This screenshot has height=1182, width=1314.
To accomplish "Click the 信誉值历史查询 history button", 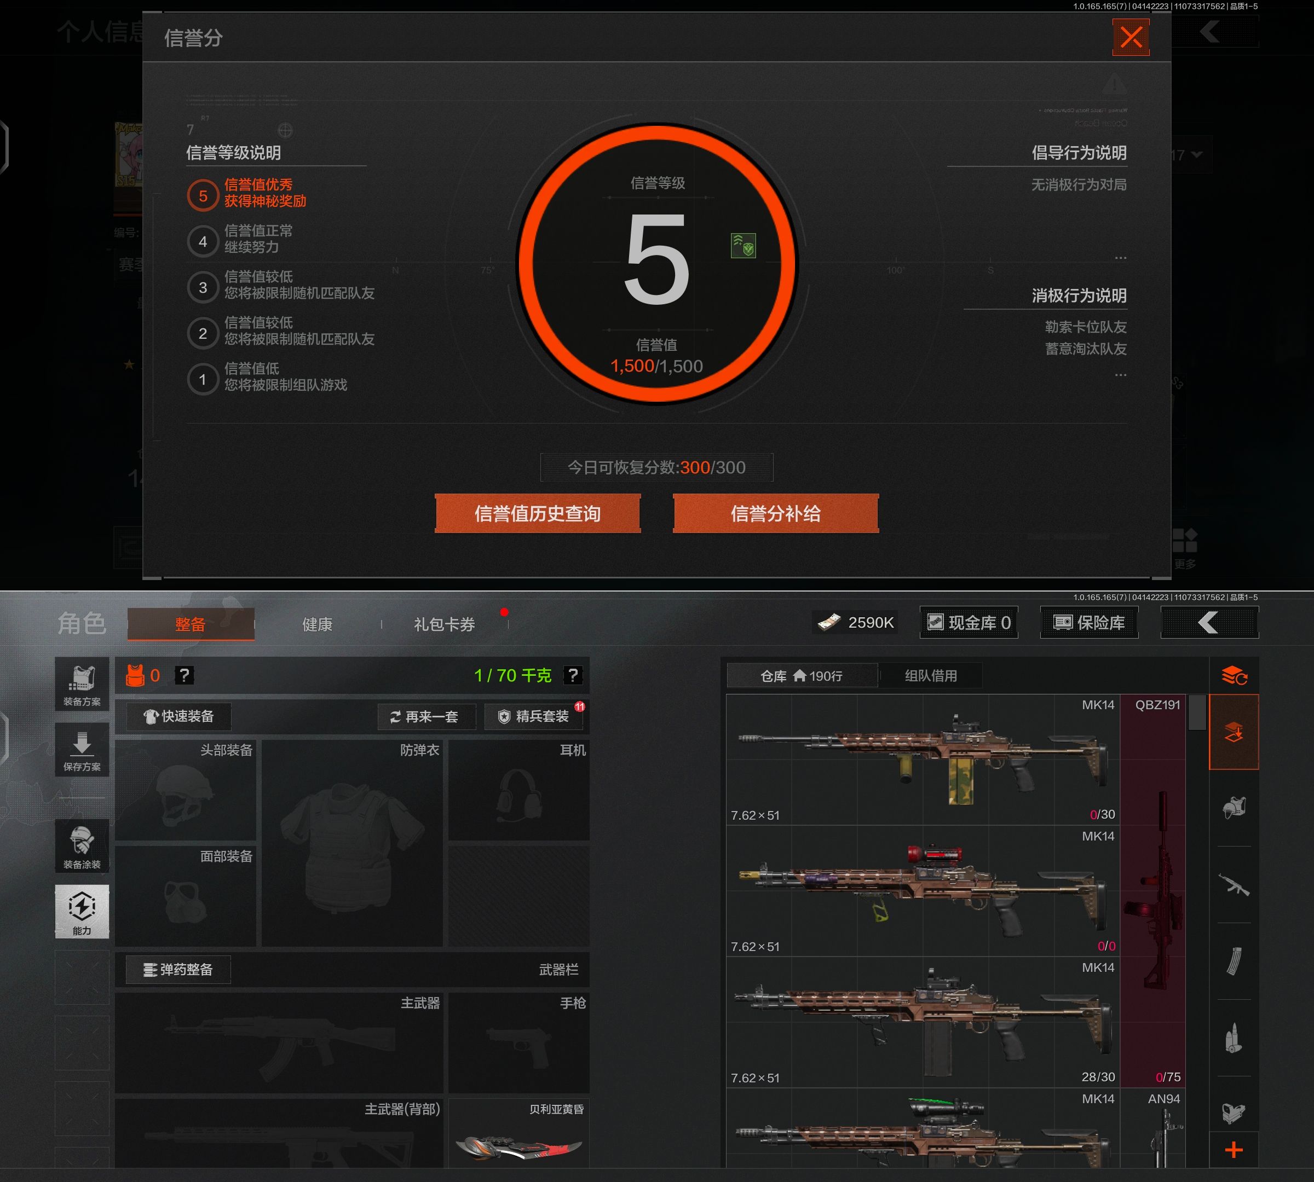I will click(x=538, y=514).
